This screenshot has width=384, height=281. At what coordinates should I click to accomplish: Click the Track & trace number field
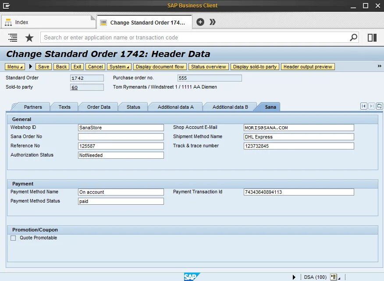coord(299,146)
